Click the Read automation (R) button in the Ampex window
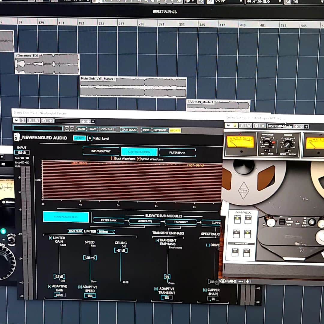 (242, 125)
